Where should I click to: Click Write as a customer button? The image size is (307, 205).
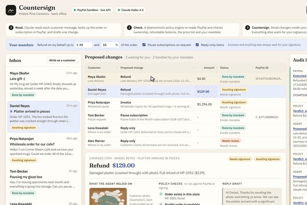[62, 60]
